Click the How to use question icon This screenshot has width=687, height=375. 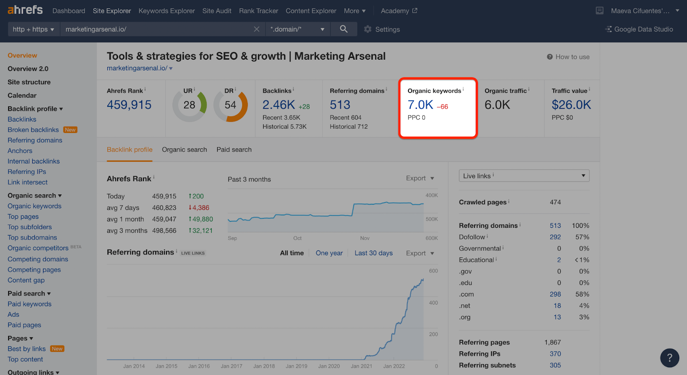[550, 57]
